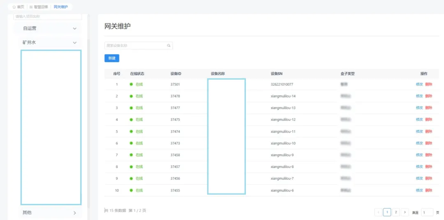The height and width of the screenshot is (220, 444).
Task: Click the search magnifier icon
Action: [x=169, y=46]
